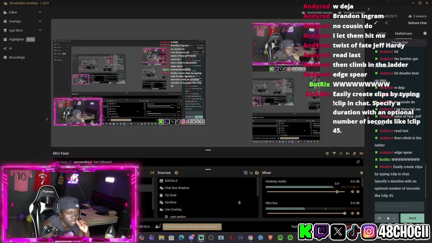Click the Test widgets button

pos(294,227)
